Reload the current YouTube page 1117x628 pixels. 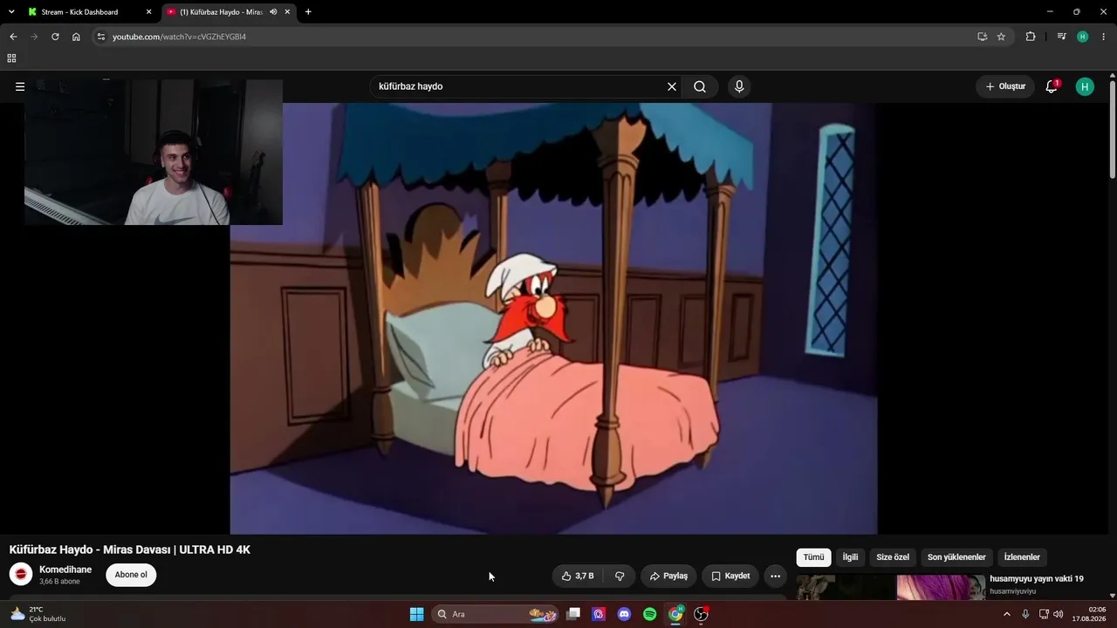pyautogui.click(x=55, y=37)
